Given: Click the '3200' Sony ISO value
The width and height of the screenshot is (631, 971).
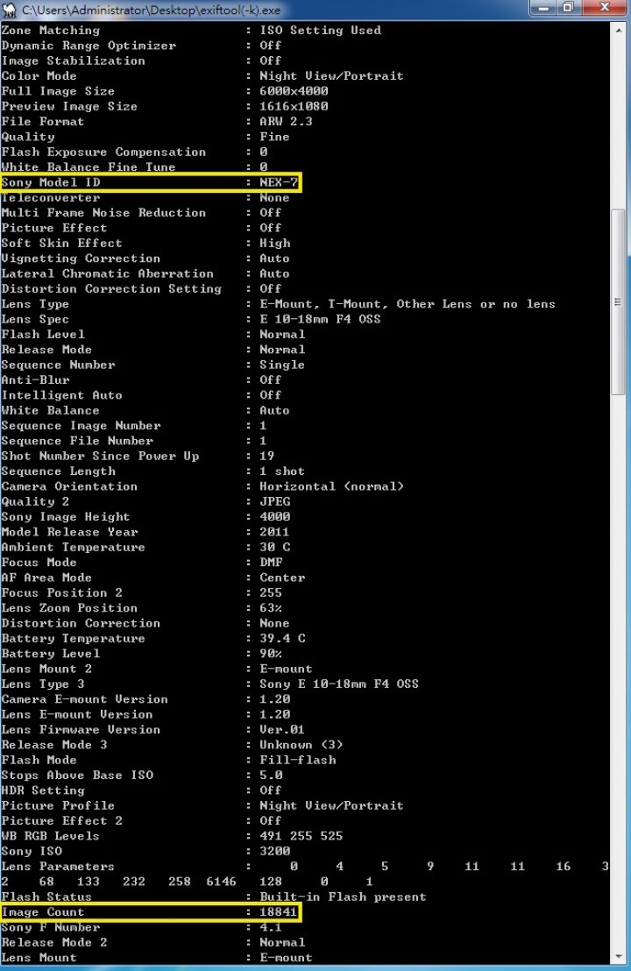Looking at the screenshot, I should coord(275,852).
